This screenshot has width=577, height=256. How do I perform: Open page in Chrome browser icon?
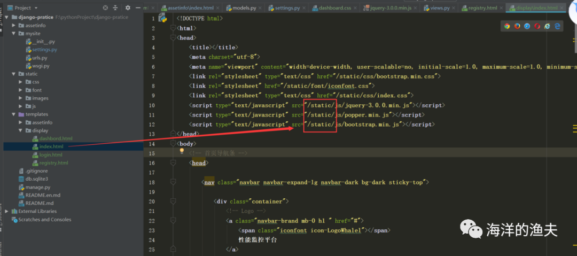(x=507, y=26)
